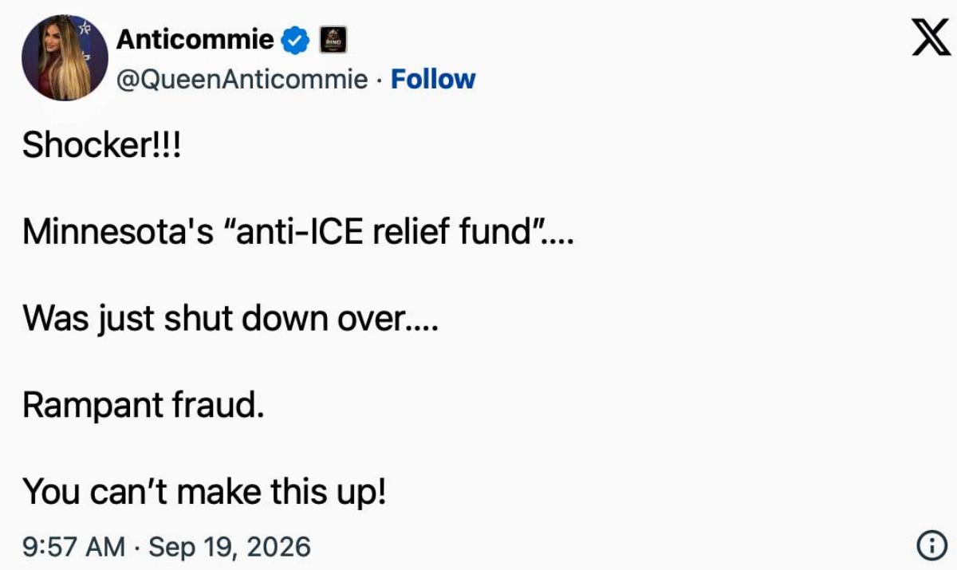957x570 pixels.
Task: Open the 9:57 AM timestamp link
Action: (x=74, y=546)
